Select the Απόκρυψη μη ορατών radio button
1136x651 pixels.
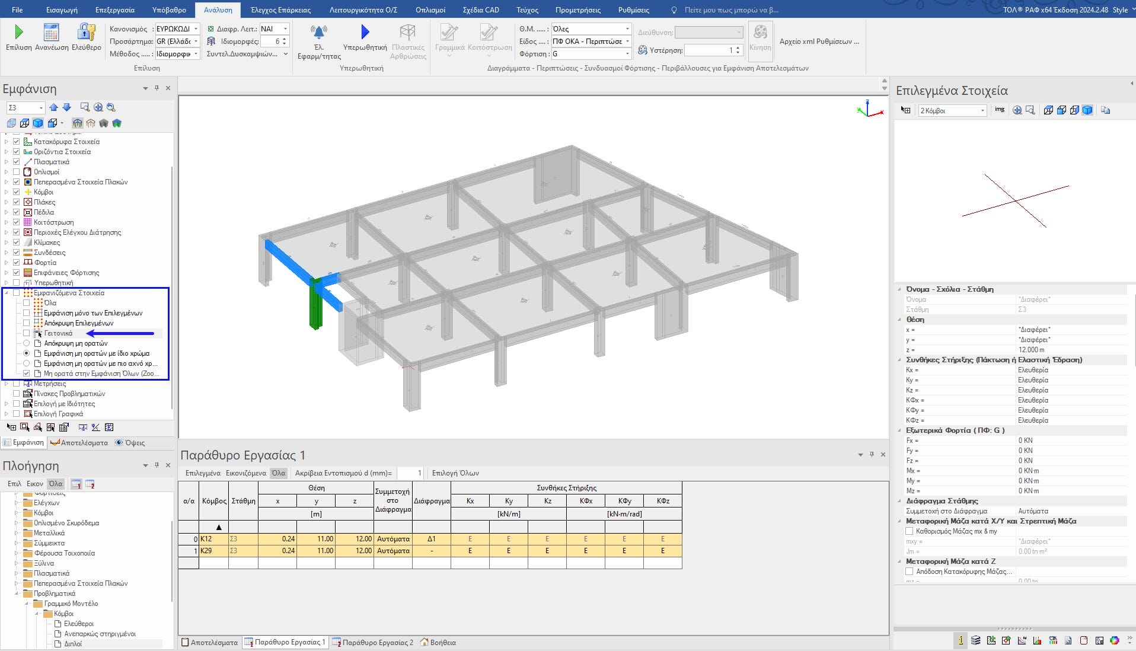27,343
